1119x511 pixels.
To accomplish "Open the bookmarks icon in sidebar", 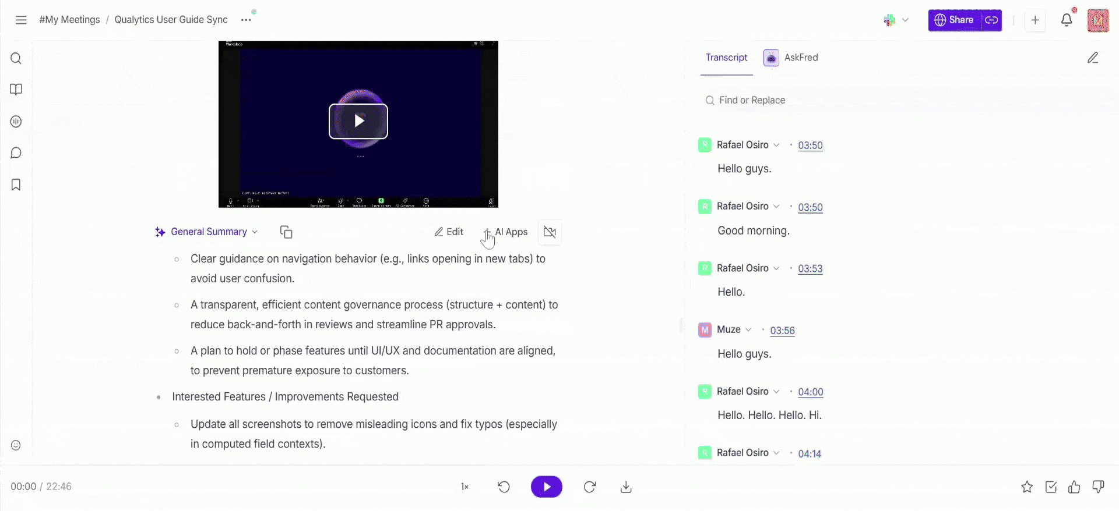I will coord(16,184).
